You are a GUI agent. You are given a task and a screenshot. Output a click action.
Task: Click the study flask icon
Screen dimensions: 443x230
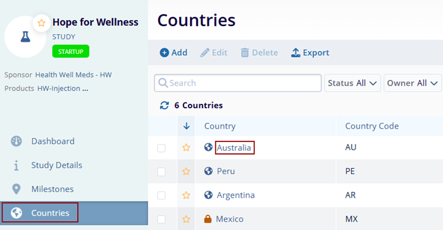tap(25, 37)
